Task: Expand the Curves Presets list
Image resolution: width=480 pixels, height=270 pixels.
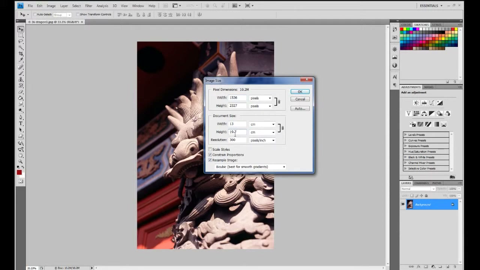Action: click(x=405, y=140)
